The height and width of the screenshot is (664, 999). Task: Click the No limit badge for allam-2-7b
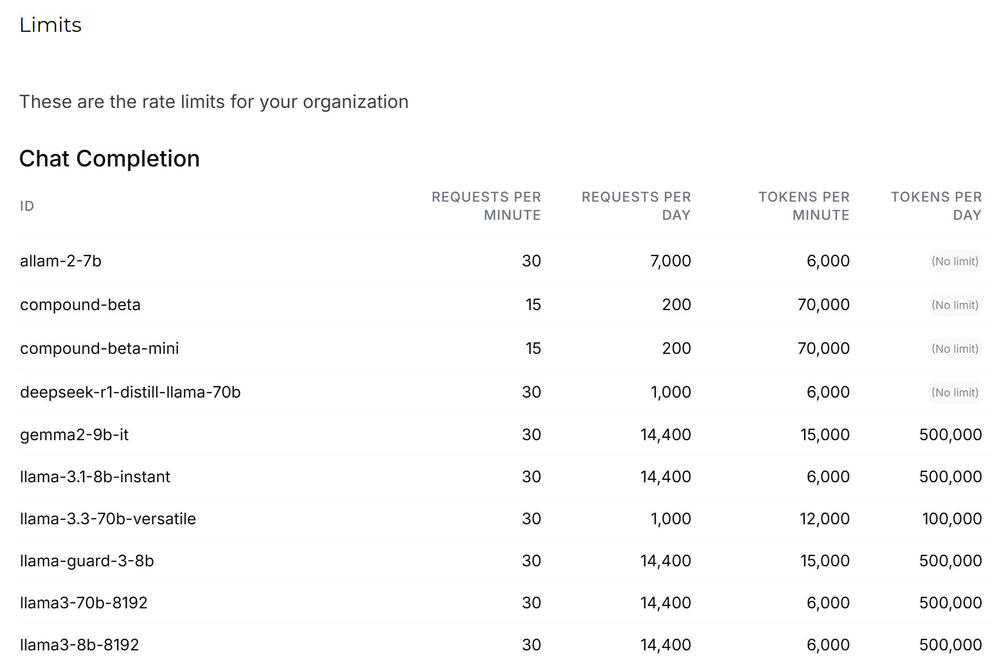coord(955,261)
